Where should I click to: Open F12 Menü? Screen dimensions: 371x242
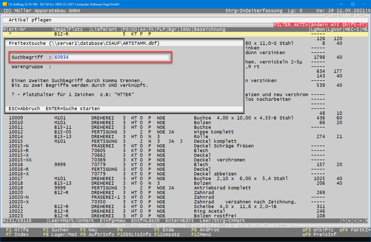point(201,234)
